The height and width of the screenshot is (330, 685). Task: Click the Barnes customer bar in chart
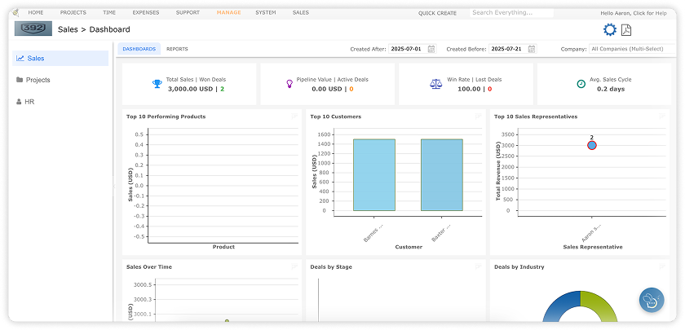(x=374, y=175)
